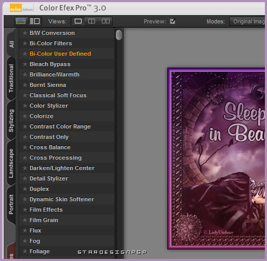267x261 pixels.
Task: Click the star beside Contrast Color Range
Action: 25,126
